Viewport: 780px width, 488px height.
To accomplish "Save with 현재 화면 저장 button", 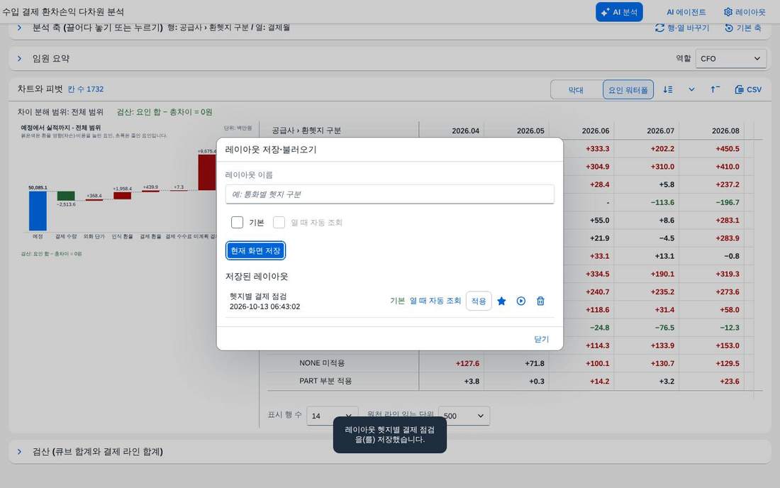I will click(256, 250).
